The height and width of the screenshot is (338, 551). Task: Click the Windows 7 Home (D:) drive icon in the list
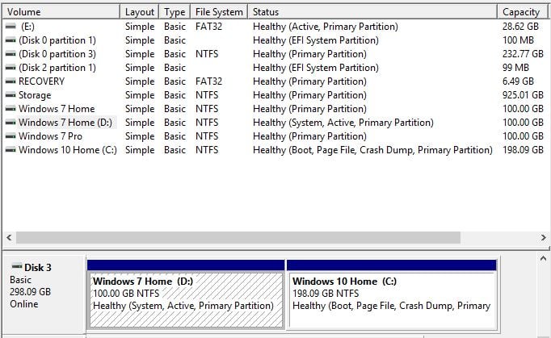click(11, 123)
